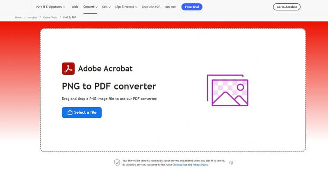
Task: Start the Free trial
Action: click(192, 7)
